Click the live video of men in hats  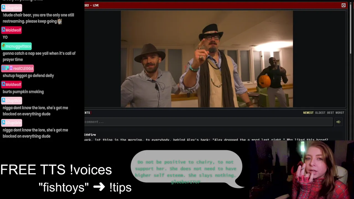pos(207,59)
